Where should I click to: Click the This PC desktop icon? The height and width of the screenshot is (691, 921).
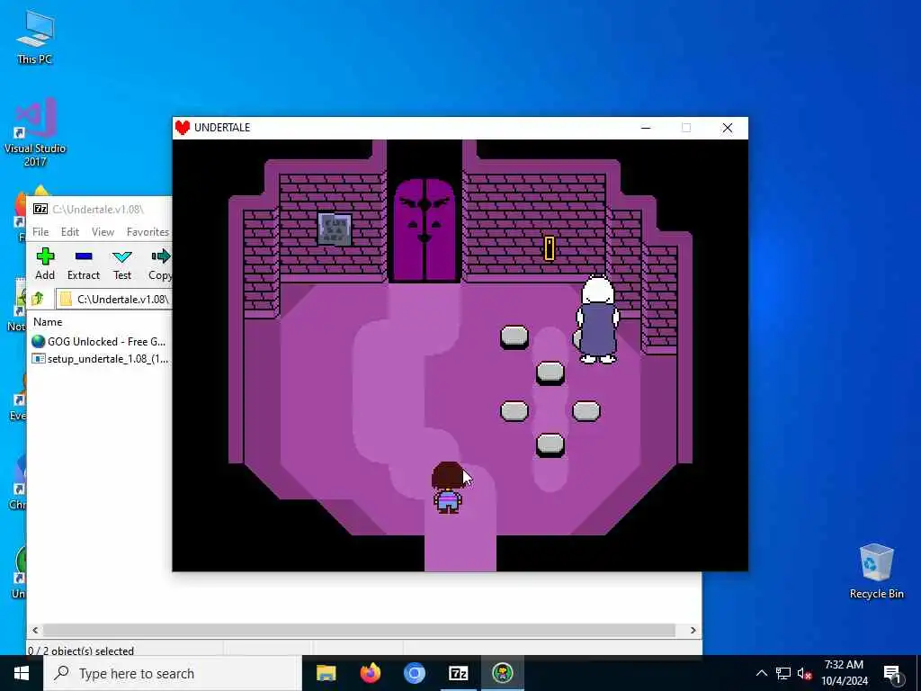tap(35, 37)
